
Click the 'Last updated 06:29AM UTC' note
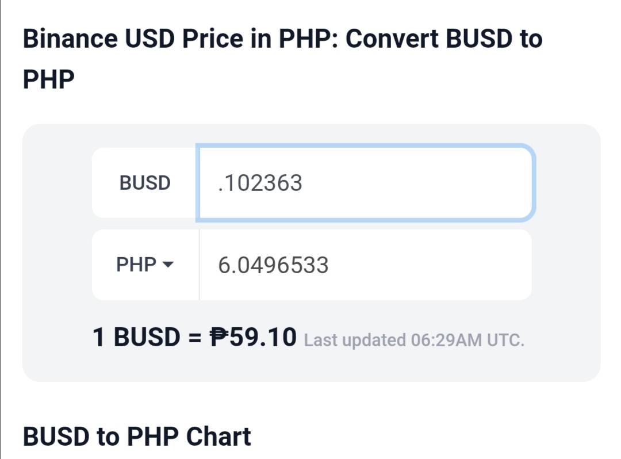pyautogui.click(x=414, y=340)
